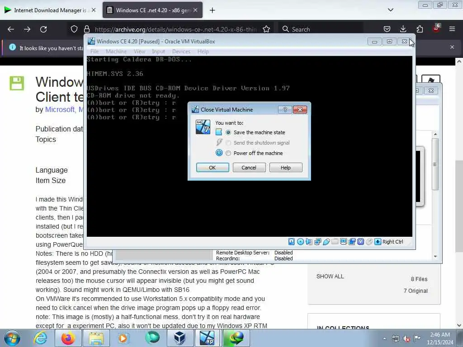Image resolution: width=463 pixels, height=347 pixels.
Task: Close the Internet Download Manager tab
Action: pyautogui.click(x=94, y=10)
